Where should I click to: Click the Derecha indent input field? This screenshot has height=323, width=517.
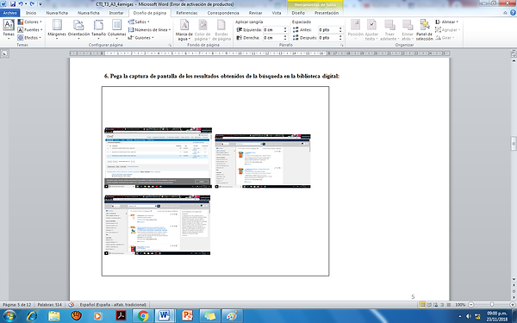point(273,38)
